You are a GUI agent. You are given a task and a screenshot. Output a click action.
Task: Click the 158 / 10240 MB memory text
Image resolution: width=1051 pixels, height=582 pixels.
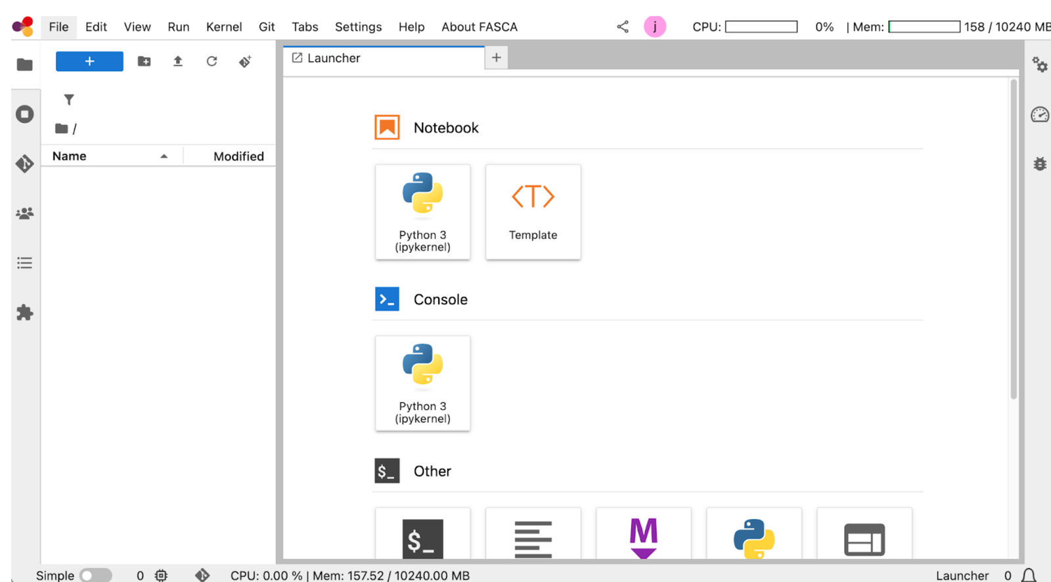coord(1008,27)
